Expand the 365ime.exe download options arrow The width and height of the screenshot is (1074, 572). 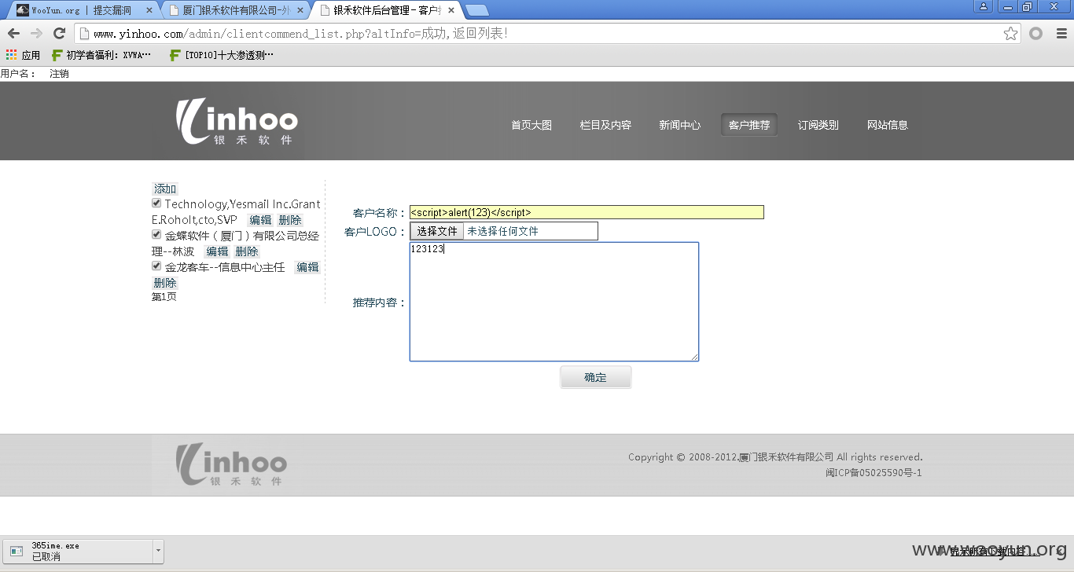[159, 551]
